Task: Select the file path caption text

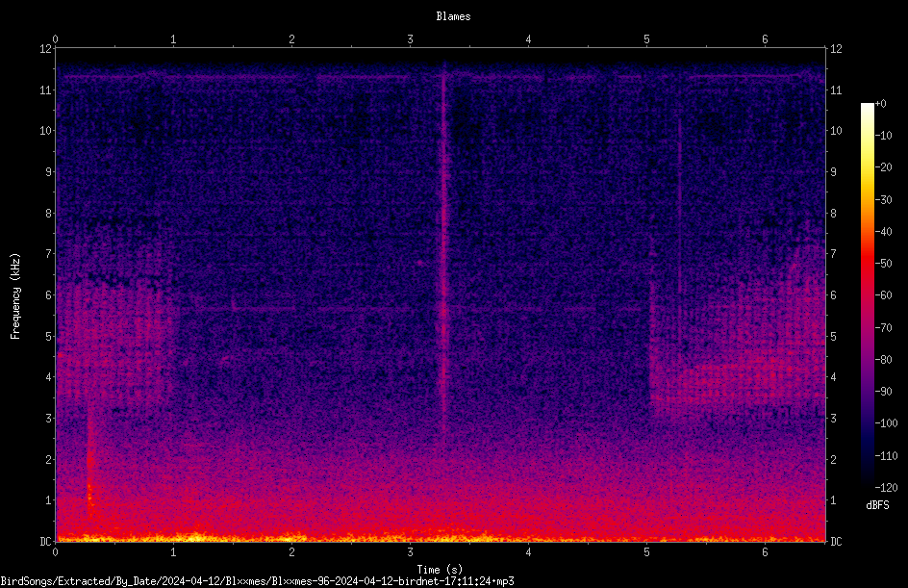Action: point(257,581)
